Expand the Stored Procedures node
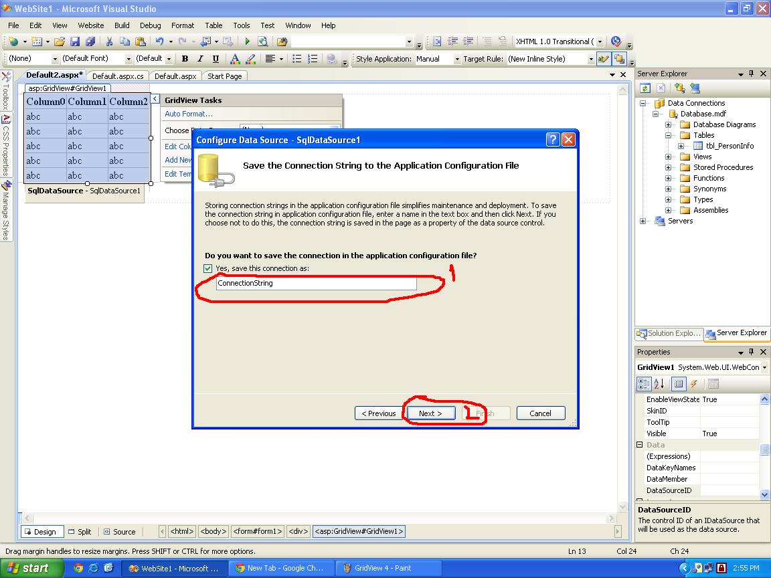Screen dimensions: 771x578 tap(668, 168)
